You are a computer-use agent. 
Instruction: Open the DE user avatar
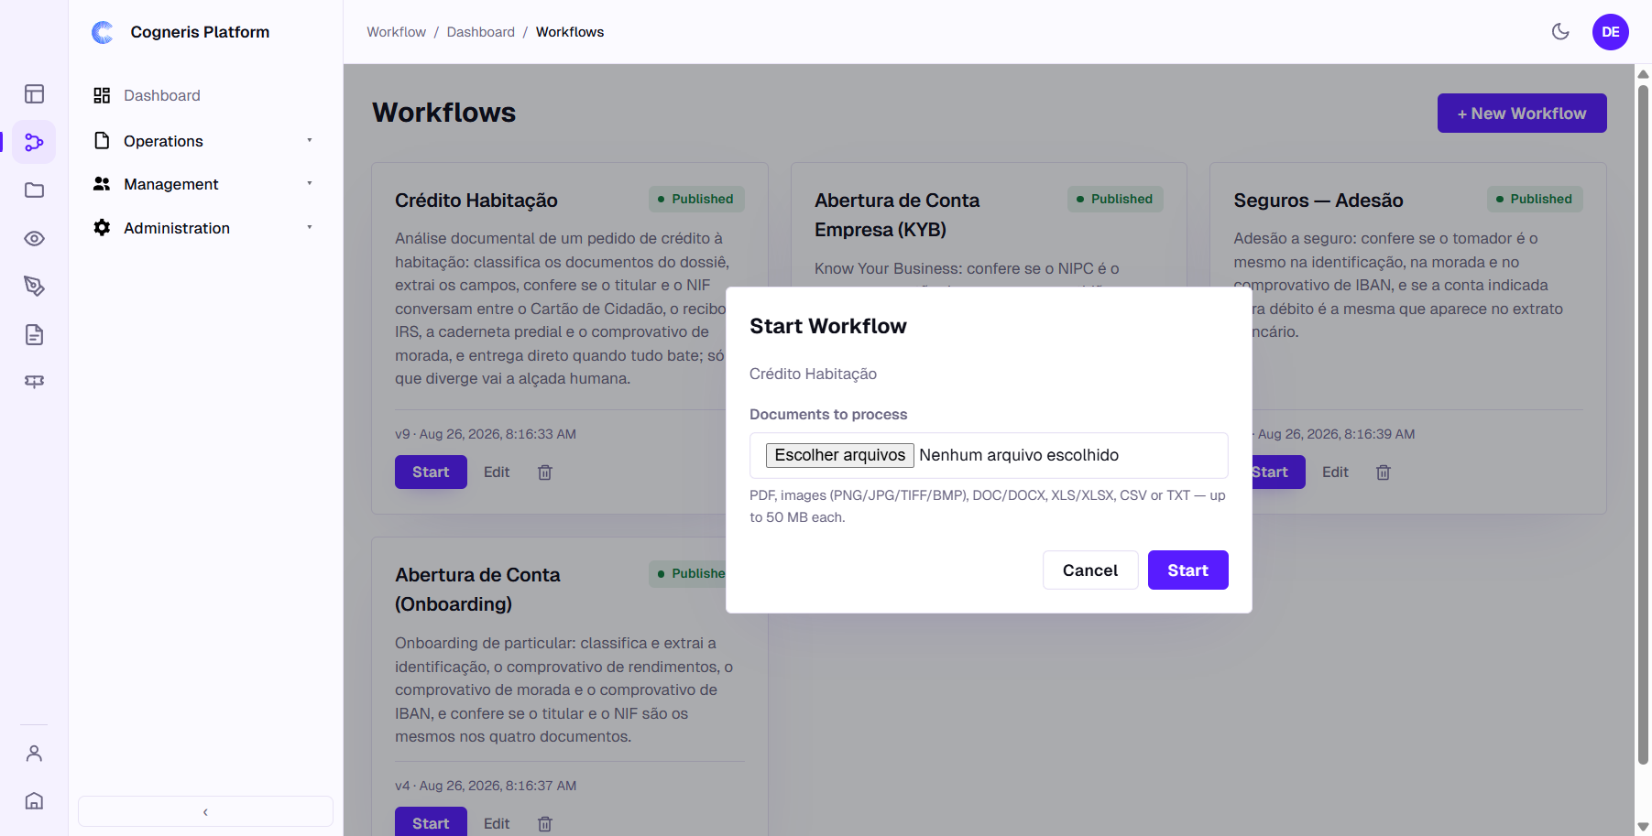[x=1610, y=32]
